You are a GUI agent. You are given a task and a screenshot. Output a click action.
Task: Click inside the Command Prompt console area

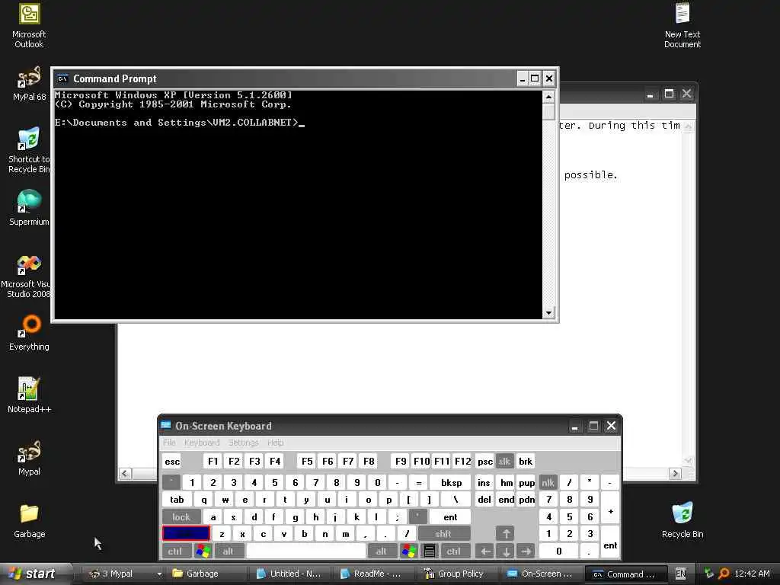tap(298, 204)
